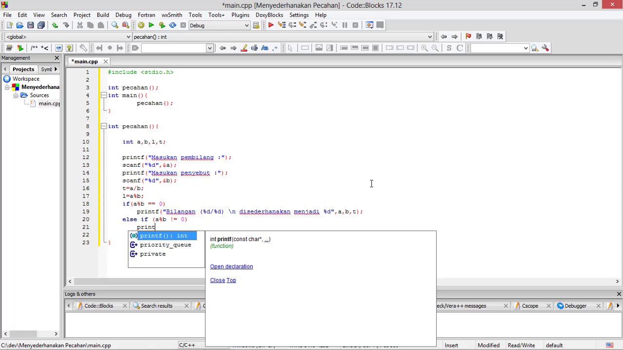623x350 pixels.
Task: Choose private autocomplete suggestion
Action: (x=153, y=254)
